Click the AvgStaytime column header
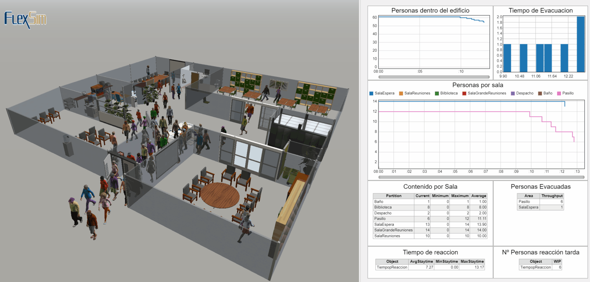590x282 pixels. (421, 261)
